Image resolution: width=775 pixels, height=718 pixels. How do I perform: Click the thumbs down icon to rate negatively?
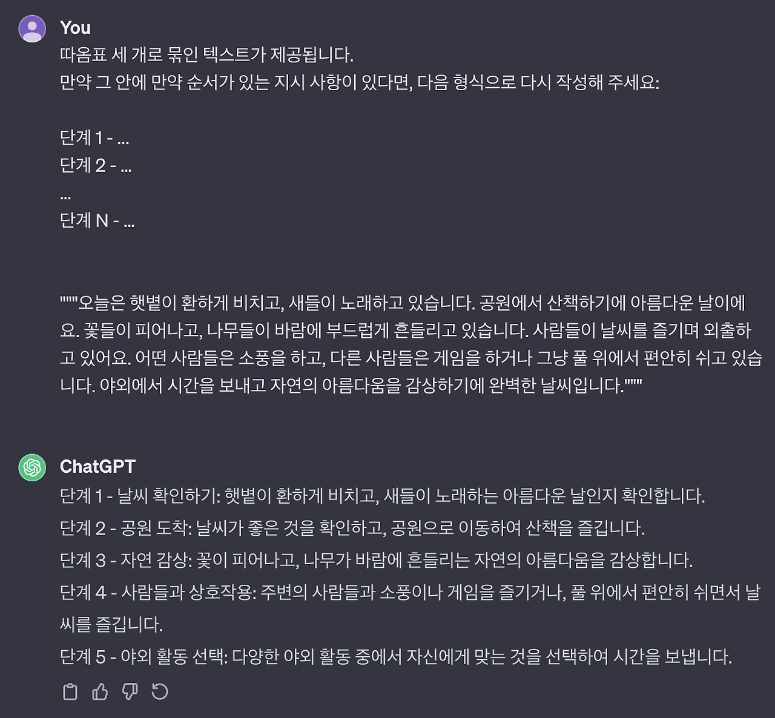(x=130, y=690)
